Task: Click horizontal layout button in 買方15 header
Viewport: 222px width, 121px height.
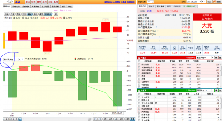Action: click(x=216, y=58)
